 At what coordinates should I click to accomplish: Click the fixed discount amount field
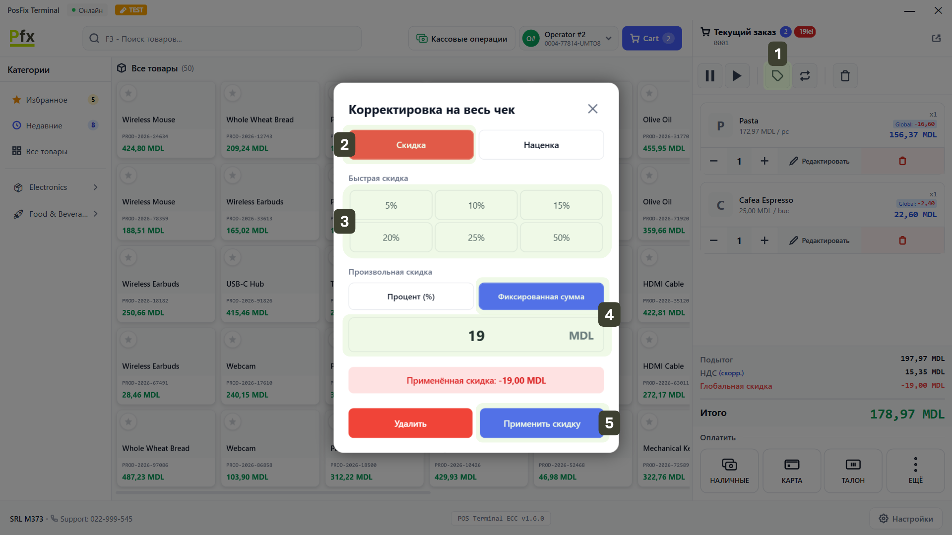pos(476,336)
